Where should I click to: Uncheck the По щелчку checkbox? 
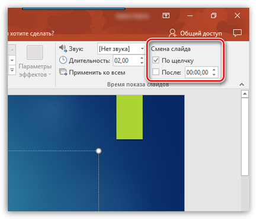[156, 60]
